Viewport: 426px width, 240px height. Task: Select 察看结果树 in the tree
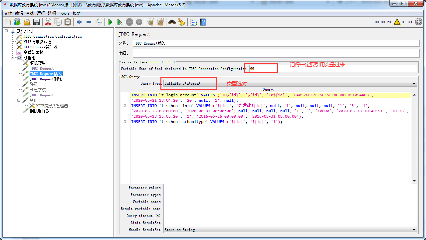(x=33, y=52)
